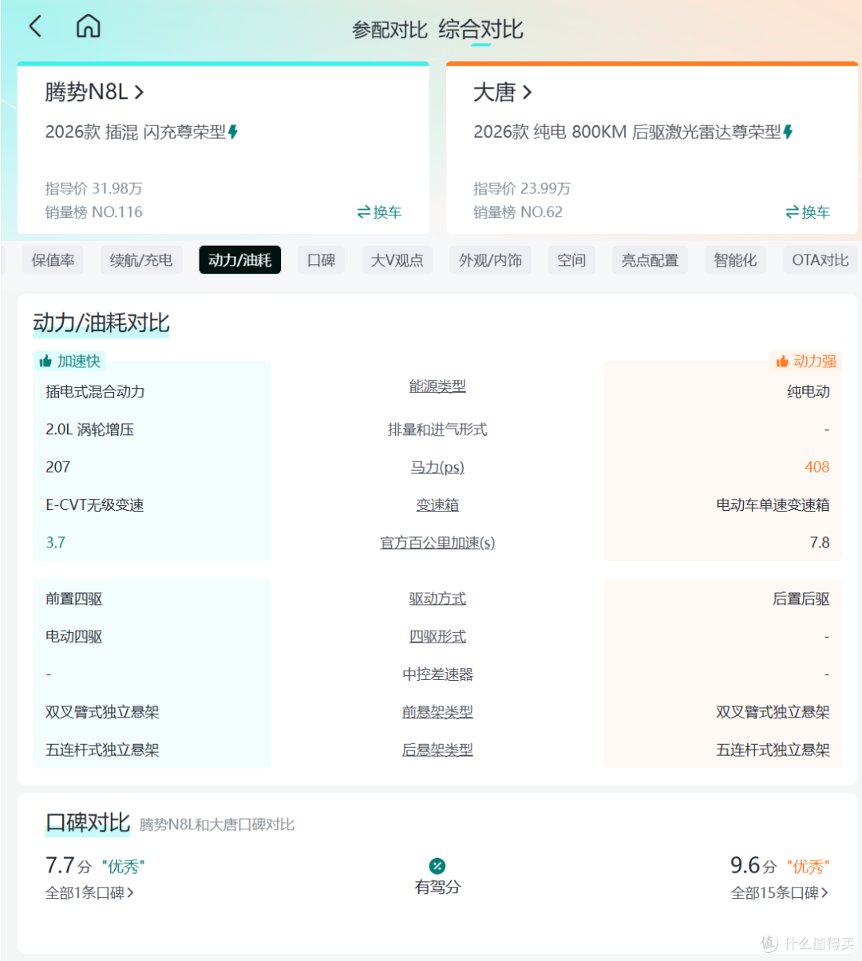Image resolution: width=862 pixels, height=961 pixels.
Task: Click the 7.8 acceleration value
Action: coord(820,543)
